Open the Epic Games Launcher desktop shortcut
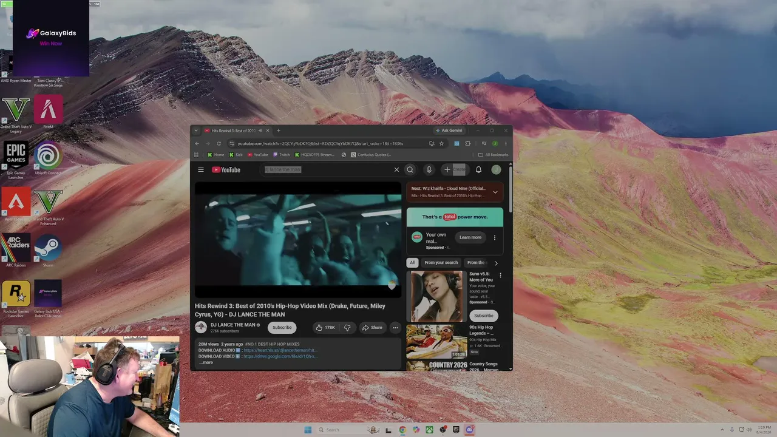The image size is (777, 437). pyautogui.click(x=16, y=160)
